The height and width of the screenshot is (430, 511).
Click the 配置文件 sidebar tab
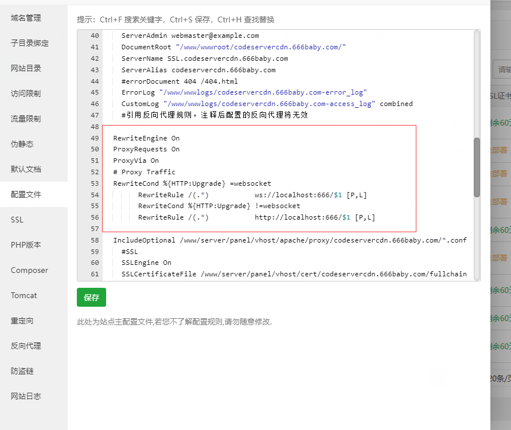click(x=26, y=194)
